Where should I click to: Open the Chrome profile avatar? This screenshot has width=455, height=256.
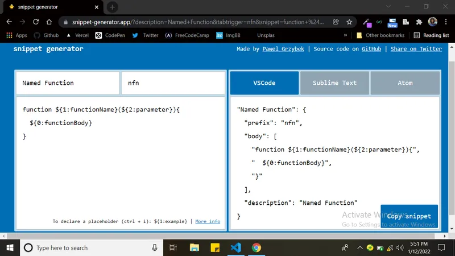tap(433, 22)
